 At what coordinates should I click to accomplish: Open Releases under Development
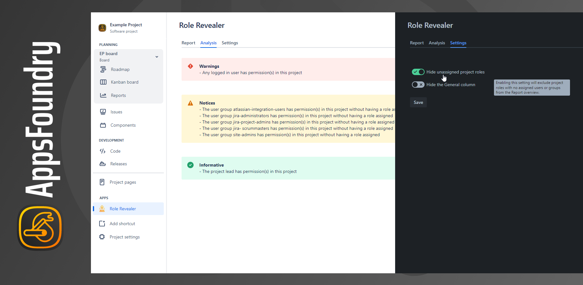[x=119, y=164]
